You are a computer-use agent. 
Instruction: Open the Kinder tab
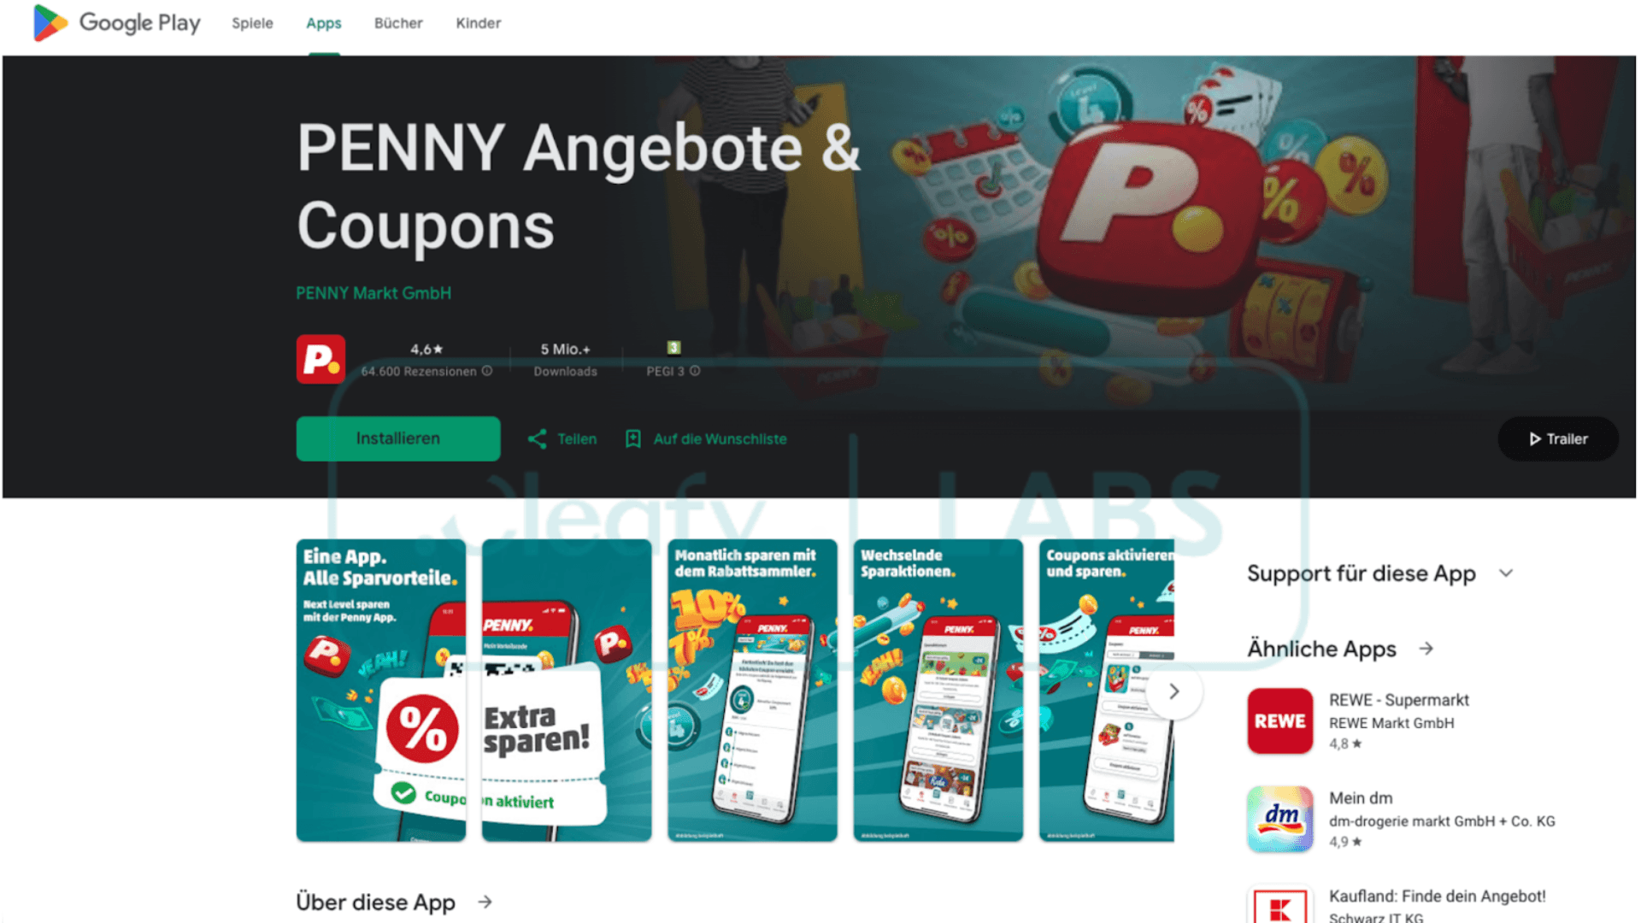click(478, 23)
